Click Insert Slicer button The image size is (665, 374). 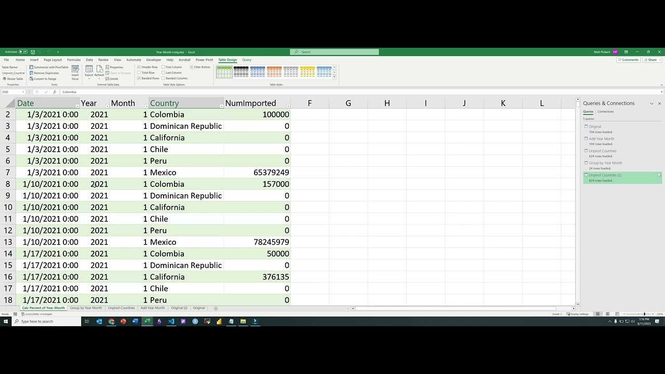(x=75, y=73)
